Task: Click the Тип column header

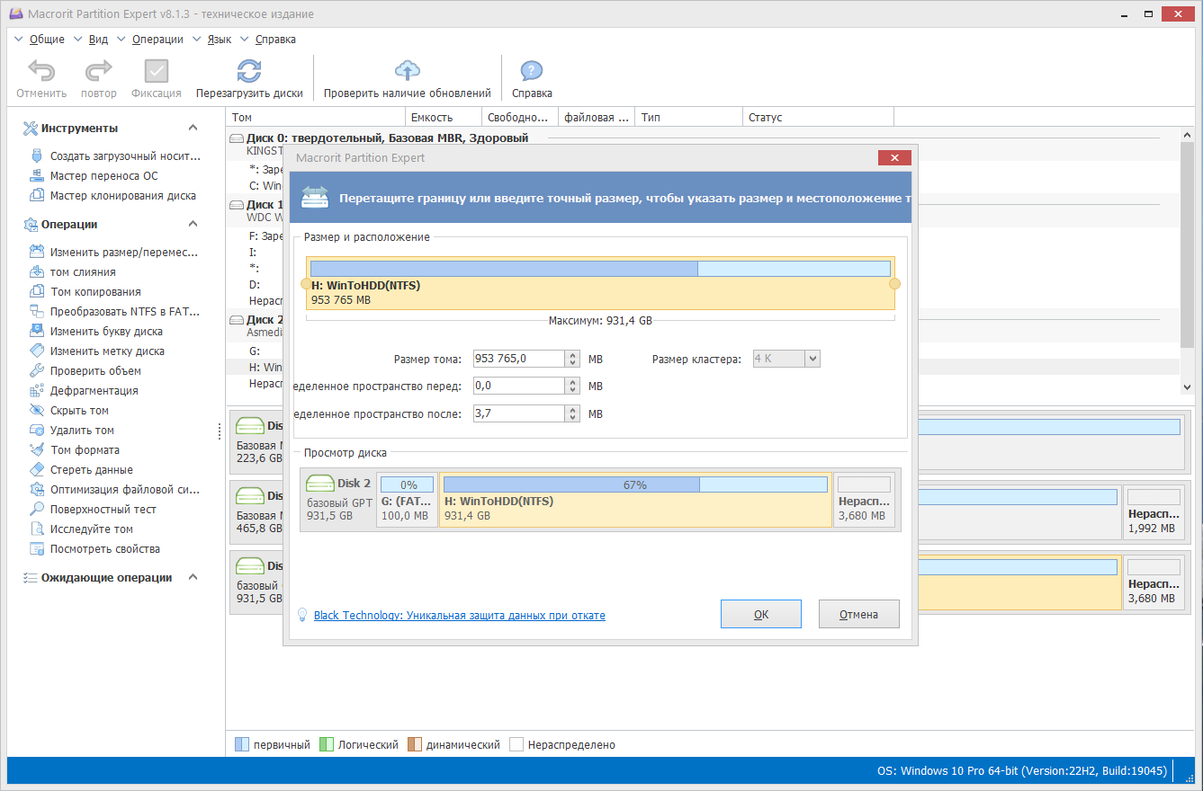Action: pos(688,117)
